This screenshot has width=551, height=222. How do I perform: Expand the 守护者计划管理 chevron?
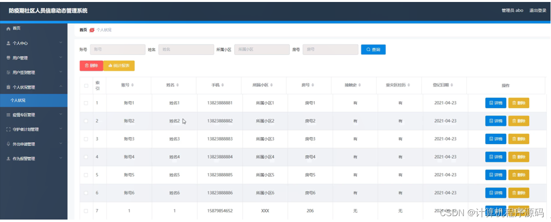pyautogui.click(x=61, y=129)
